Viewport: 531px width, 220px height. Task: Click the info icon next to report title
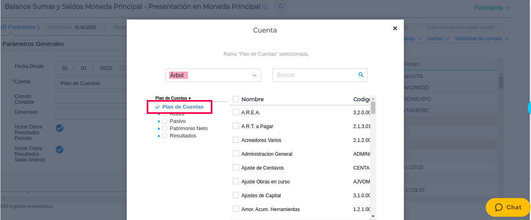(265, 7)
